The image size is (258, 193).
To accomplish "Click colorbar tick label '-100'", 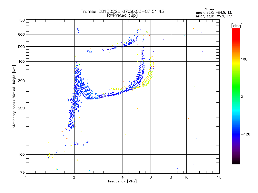I will pyautogui.click(x=246, y=134).
